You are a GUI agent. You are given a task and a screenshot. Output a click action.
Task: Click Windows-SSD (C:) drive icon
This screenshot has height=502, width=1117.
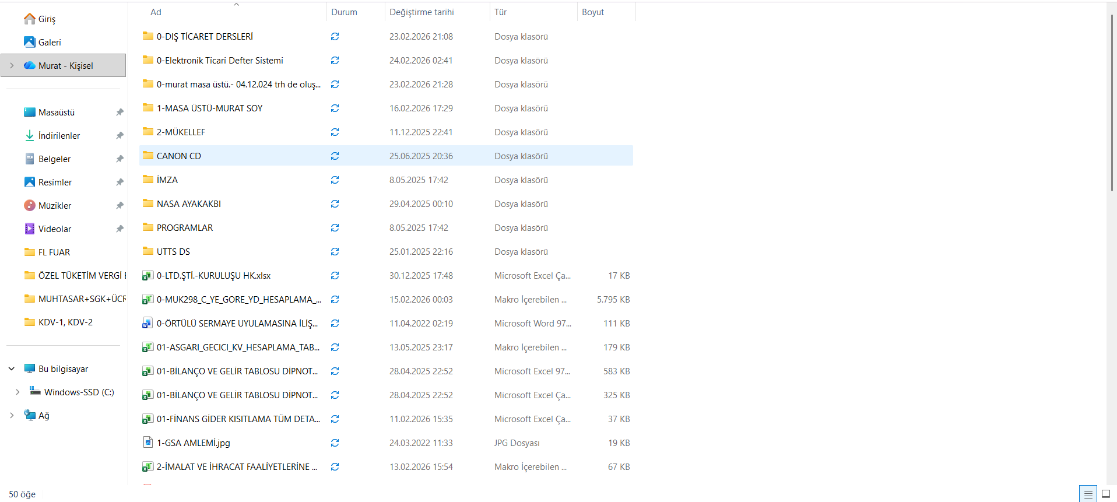pyautogui.click(x=35, y=391)
